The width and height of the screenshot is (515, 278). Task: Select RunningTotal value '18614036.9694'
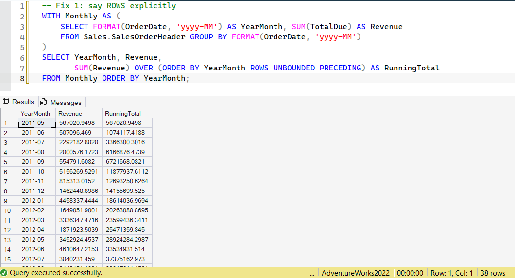pos(127,200)
